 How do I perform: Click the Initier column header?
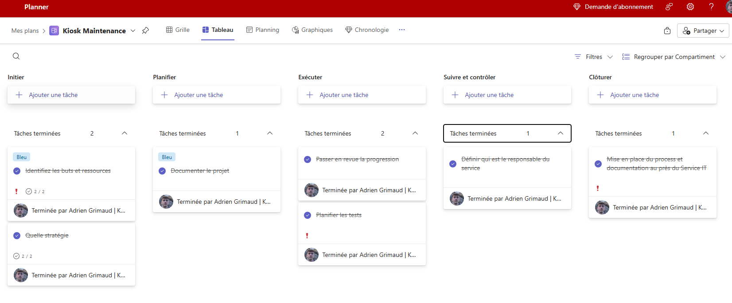(x=16, y=77)
